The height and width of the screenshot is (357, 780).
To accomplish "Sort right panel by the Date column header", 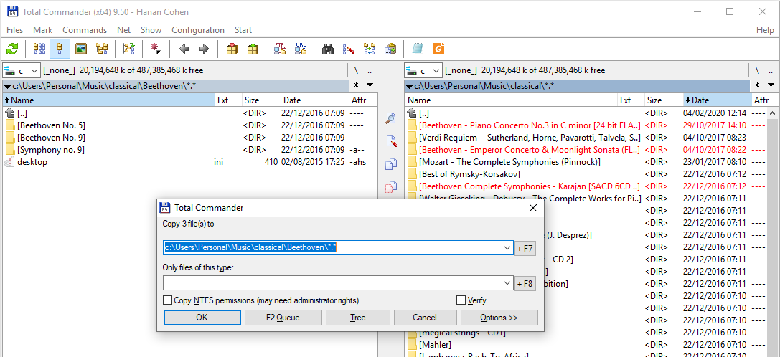I will (717, 100).
